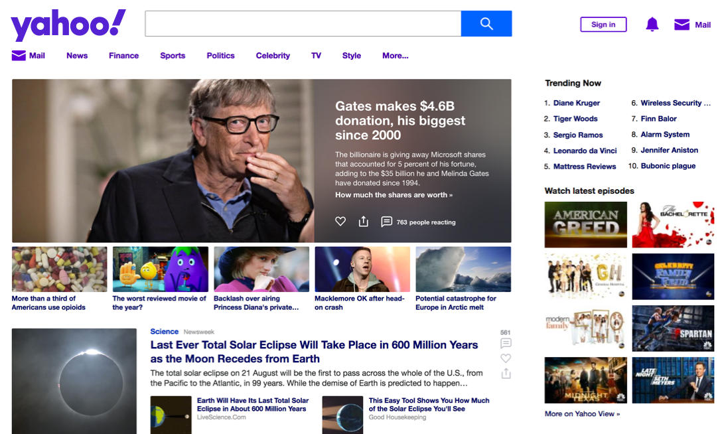Image resolution: width=726 pixels, height=434 pixels.
Task: Watch Late Night Seth Meyers thumbnail
Action: tap(673, 380)
